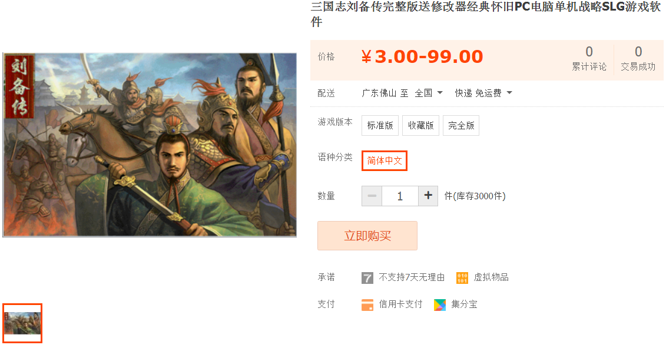Click the 集分宝 colorful icon
This screenshot has height=345, width=666.
(x=440, y=305)
